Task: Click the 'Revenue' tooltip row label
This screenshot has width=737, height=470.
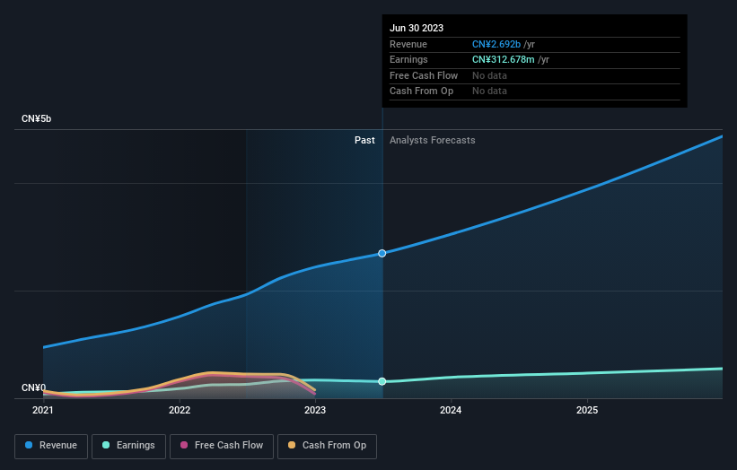Action: click(x=408, y=44)
